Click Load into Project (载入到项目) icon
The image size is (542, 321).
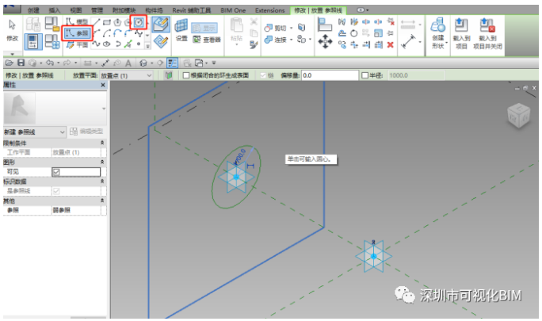[461, 33]
